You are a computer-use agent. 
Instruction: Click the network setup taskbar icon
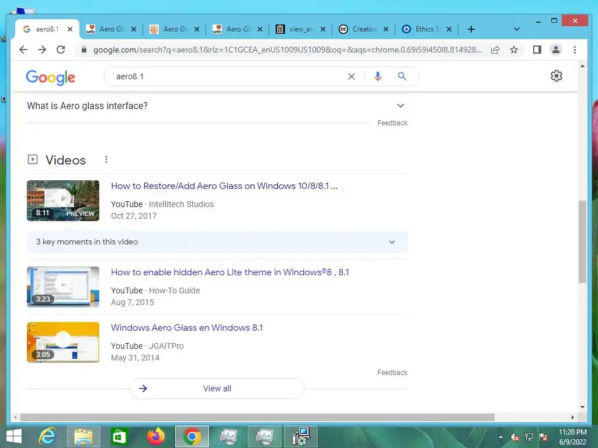[x=301, y=436]
